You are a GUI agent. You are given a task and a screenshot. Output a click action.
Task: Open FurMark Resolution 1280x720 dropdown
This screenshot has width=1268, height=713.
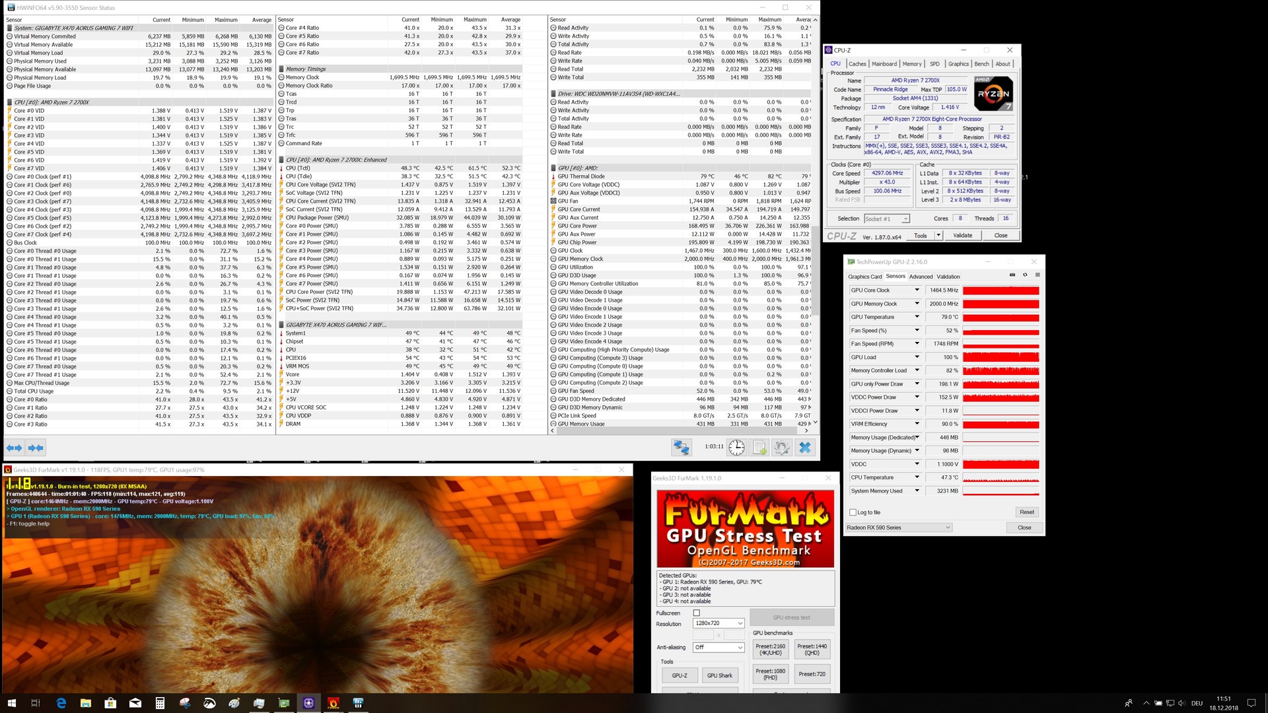pos(719,623)
